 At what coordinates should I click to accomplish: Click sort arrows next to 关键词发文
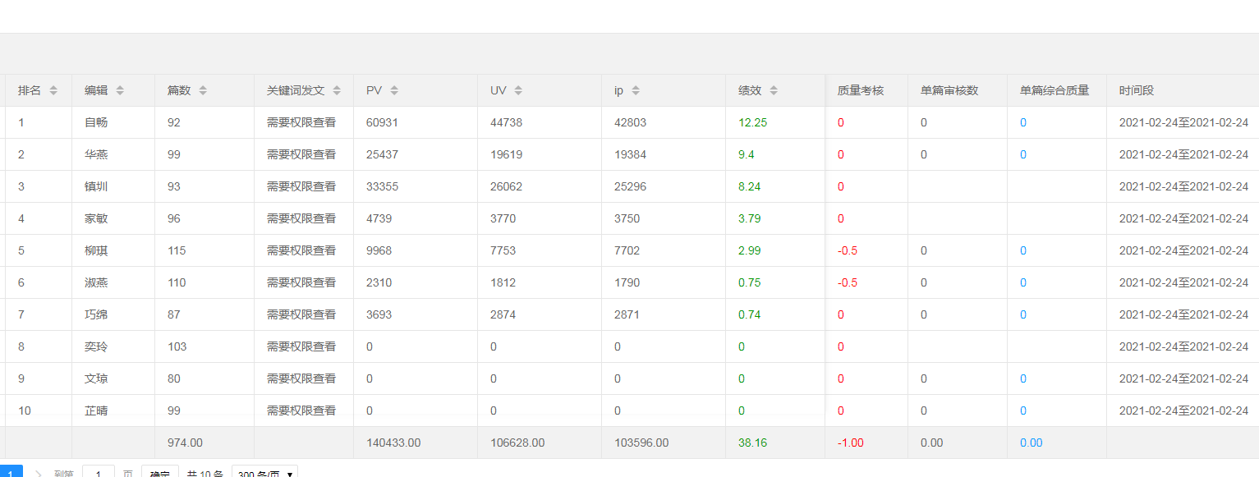pyautogui.click(x=337, y=90)
